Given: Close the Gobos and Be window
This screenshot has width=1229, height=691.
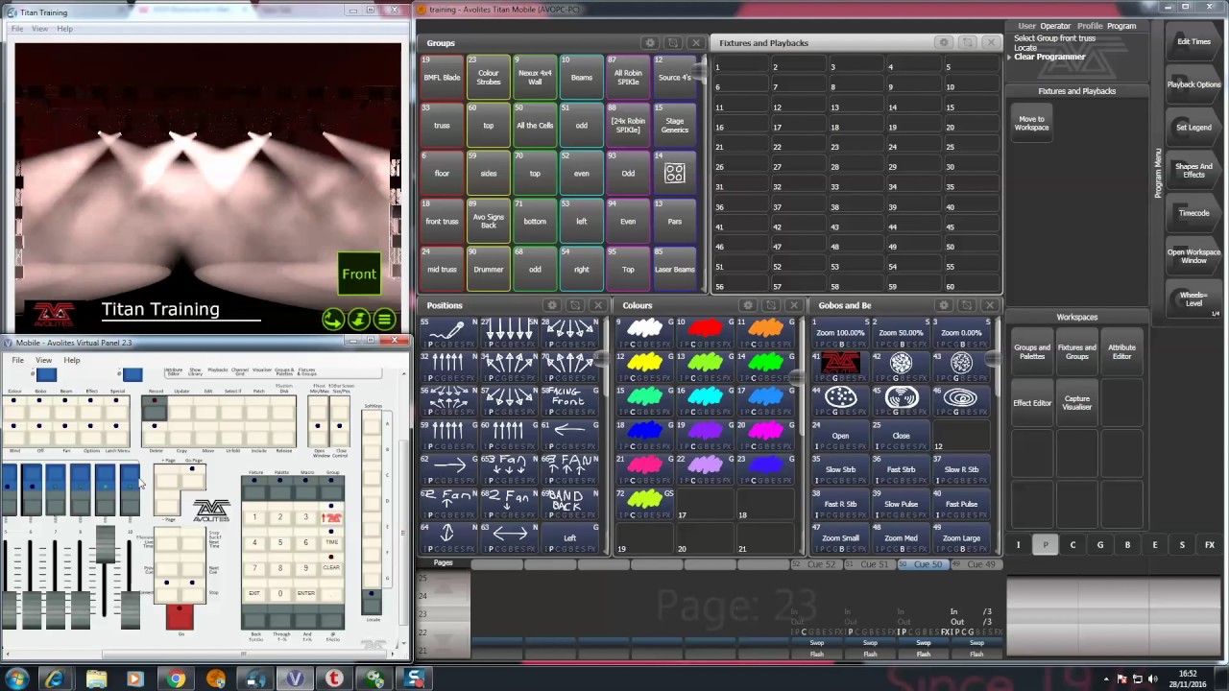Looking at the screenshot, I should coord(990,305).
